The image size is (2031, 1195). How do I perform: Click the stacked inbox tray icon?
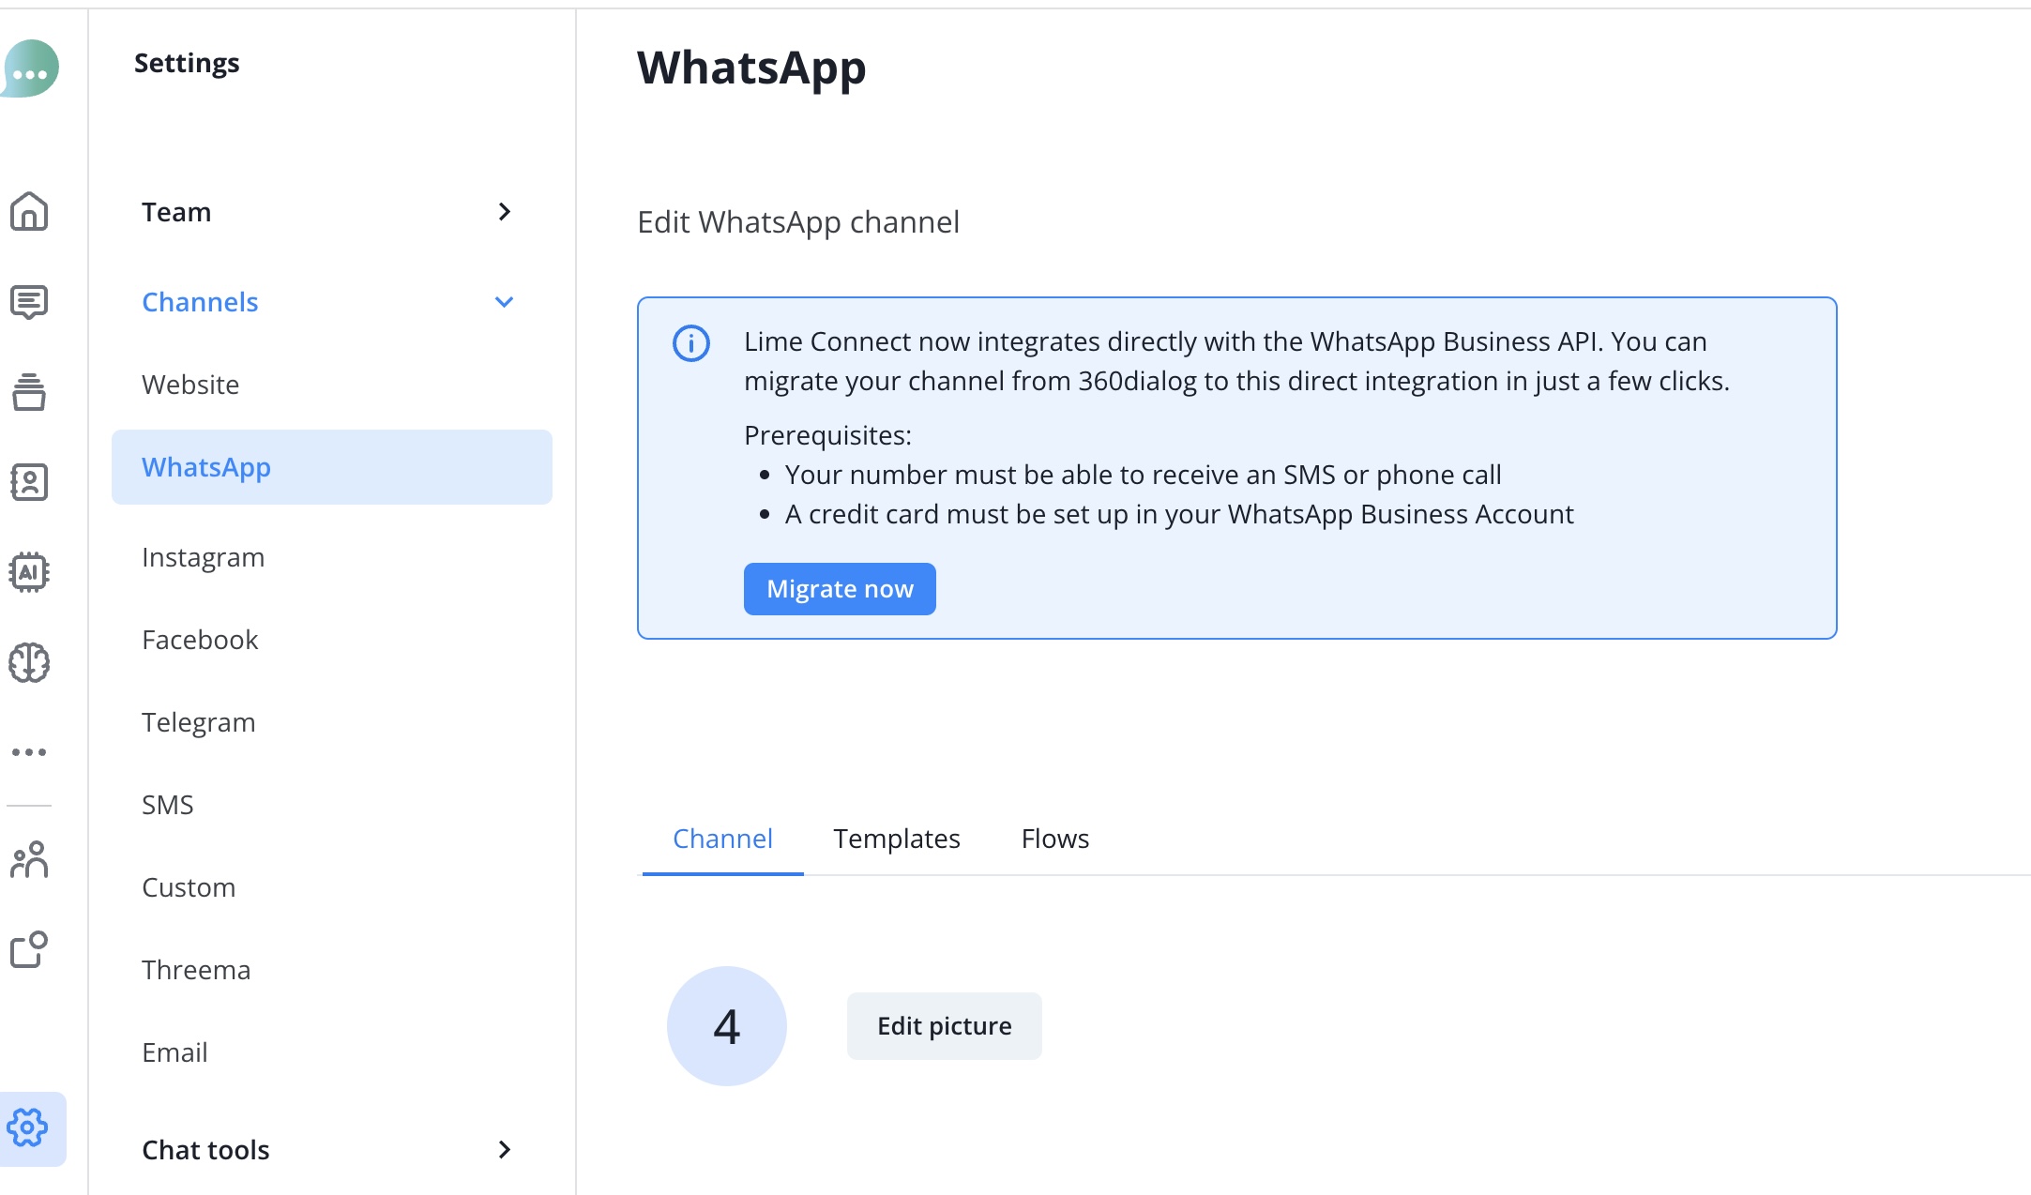pos(29,392)
